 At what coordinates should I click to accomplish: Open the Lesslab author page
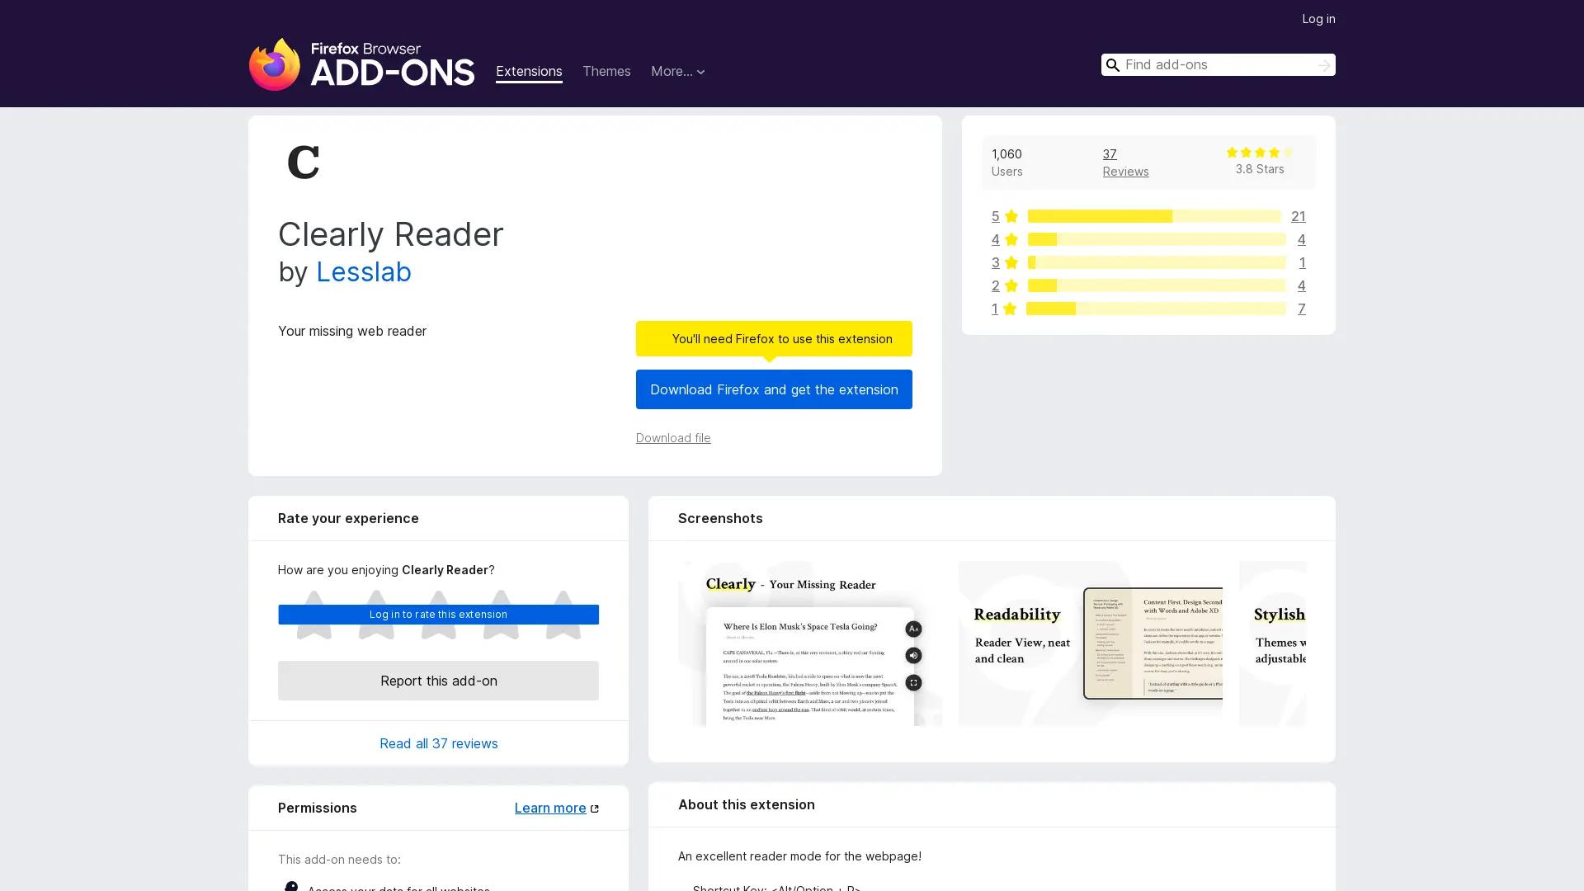[x=364, y=272]
